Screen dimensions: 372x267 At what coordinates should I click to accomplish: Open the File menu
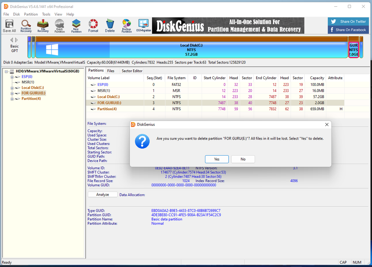[6, 14]
